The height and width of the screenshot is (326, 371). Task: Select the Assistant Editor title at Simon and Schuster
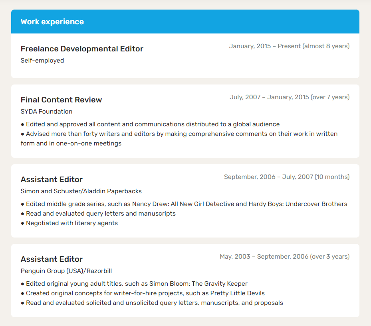(x=52, y=179)
